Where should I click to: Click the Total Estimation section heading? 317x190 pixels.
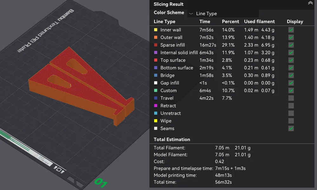click(x=172, y=139)
